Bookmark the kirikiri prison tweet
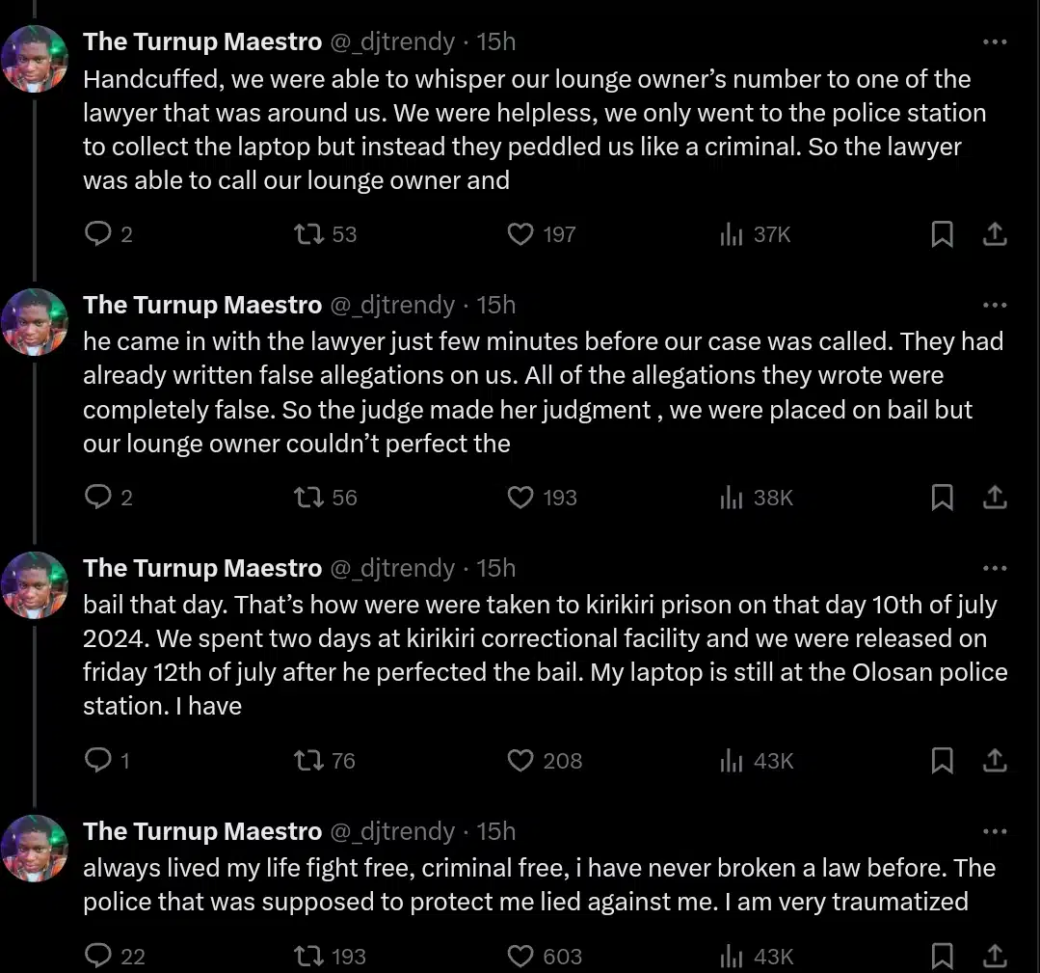1040x973 pixels. click(942, 761)
